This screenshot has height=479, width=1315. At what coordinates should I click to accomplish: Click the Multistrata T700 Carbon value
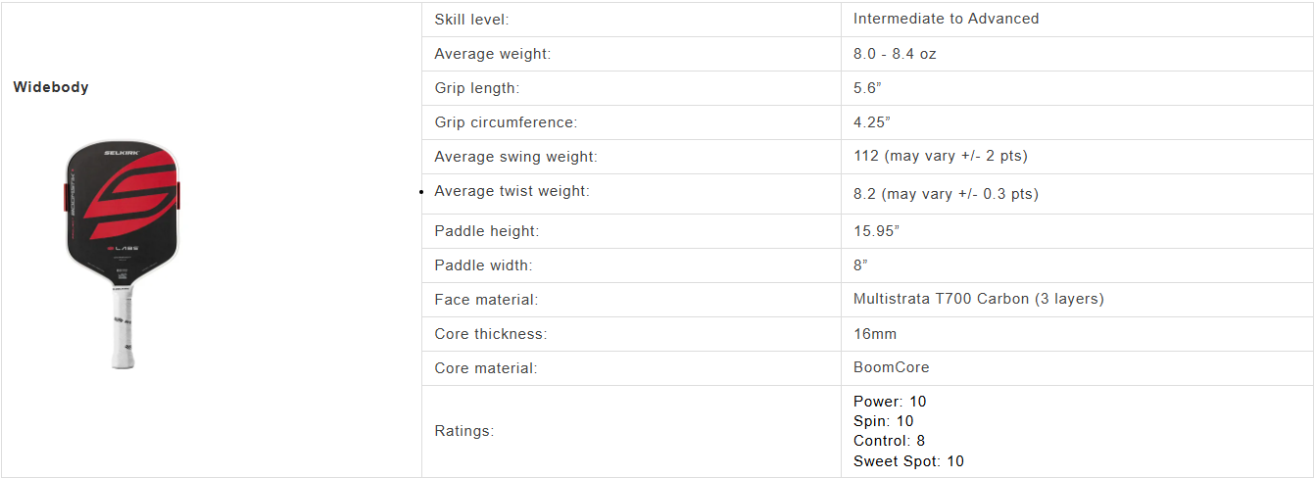978,299
